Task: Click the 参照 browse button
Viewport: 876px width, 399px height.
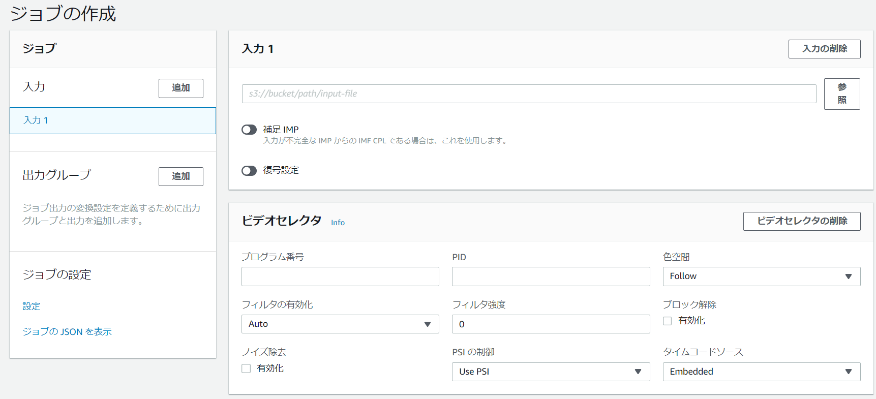Action: click(841, 94)
